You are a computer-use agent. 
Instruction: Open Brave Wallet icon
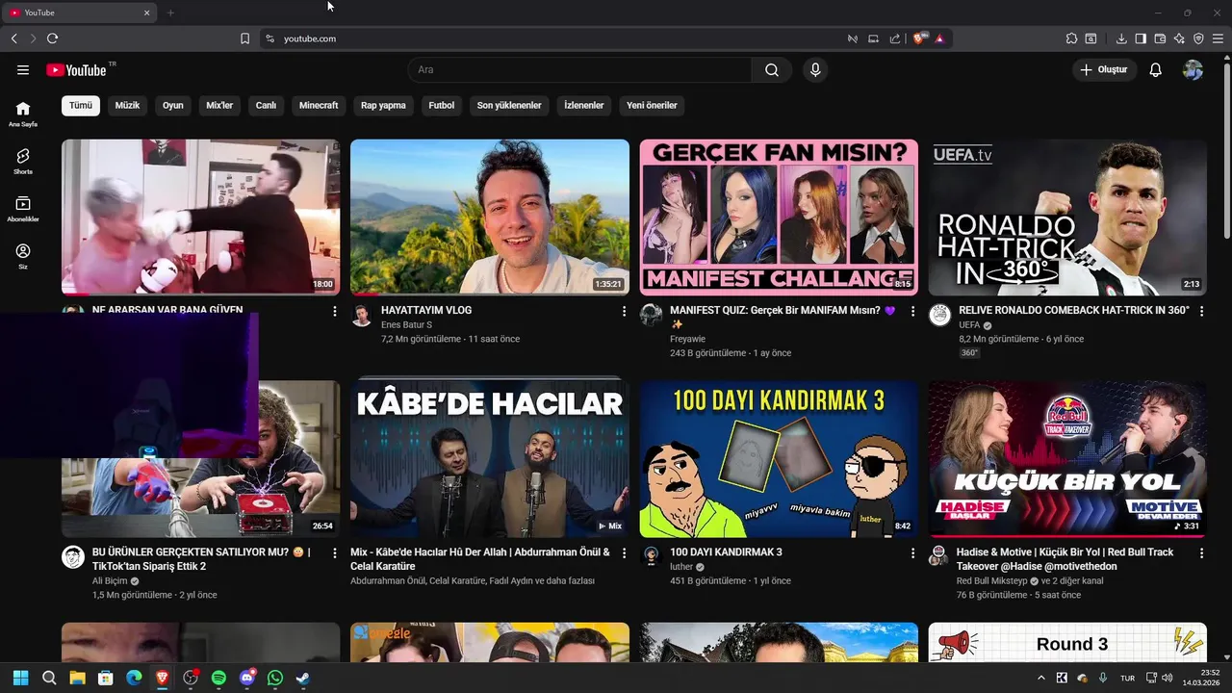(x=1160, y=38)
